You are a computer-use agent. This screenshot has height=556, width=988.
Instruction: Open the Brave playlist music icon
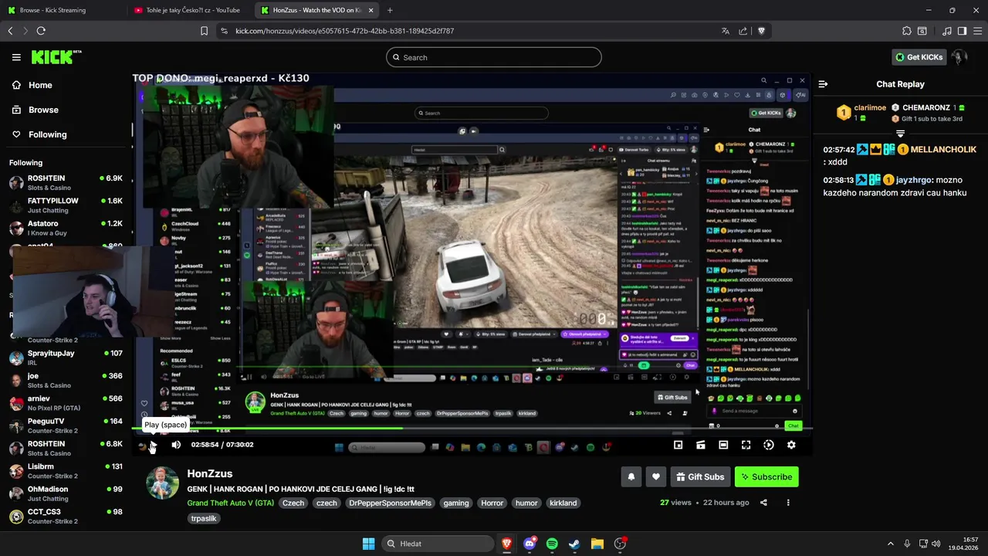[x=947, y=31]
